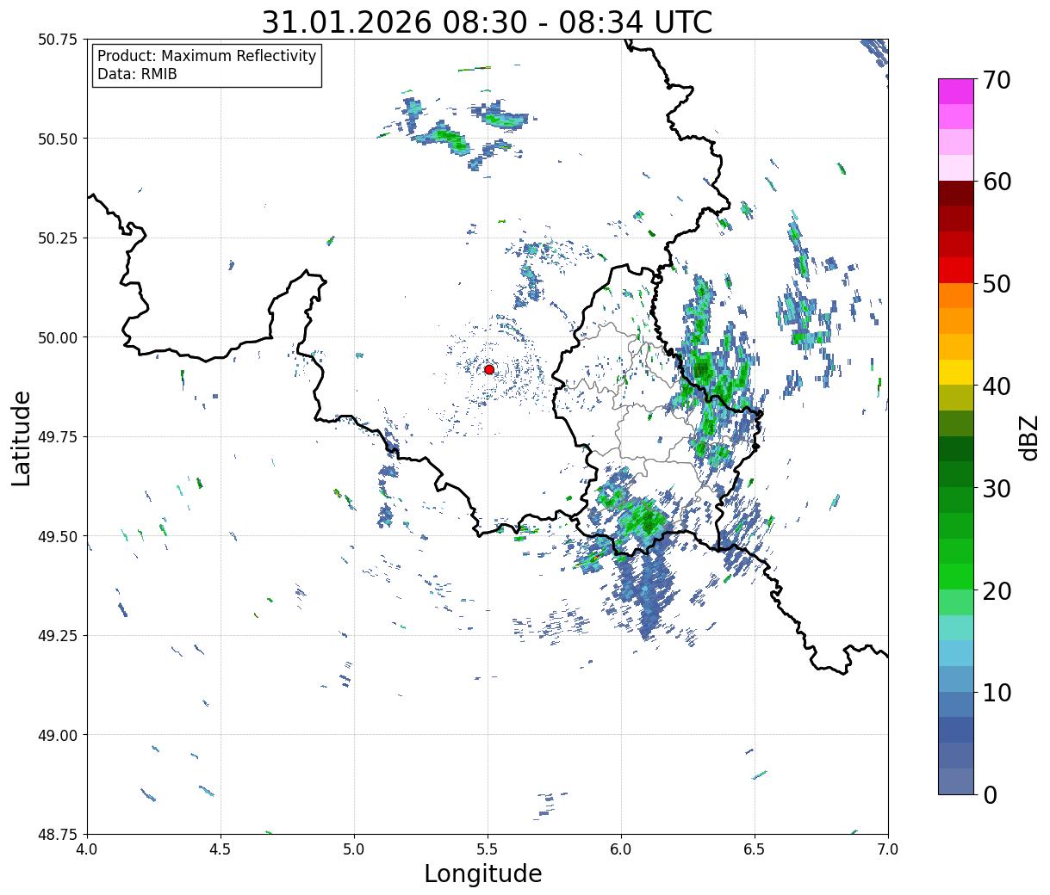
Task: Click the colorbar tick label 20
Action: [x=997, y=591]
